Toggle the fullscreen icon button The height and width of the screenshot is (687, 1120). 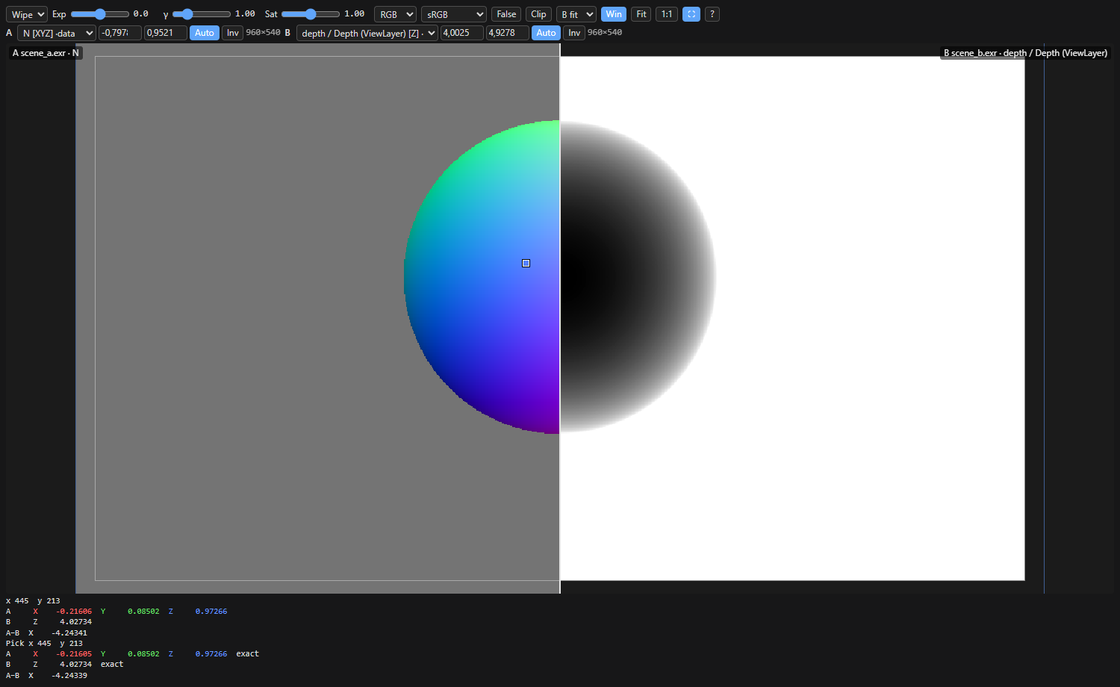691,14
